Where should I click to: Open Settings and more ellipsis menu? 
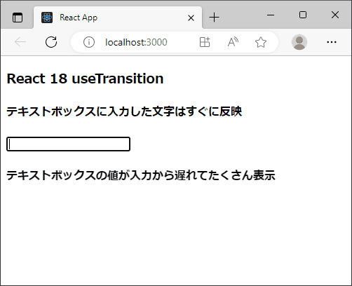pyautogui.click(x=332, y=42)
